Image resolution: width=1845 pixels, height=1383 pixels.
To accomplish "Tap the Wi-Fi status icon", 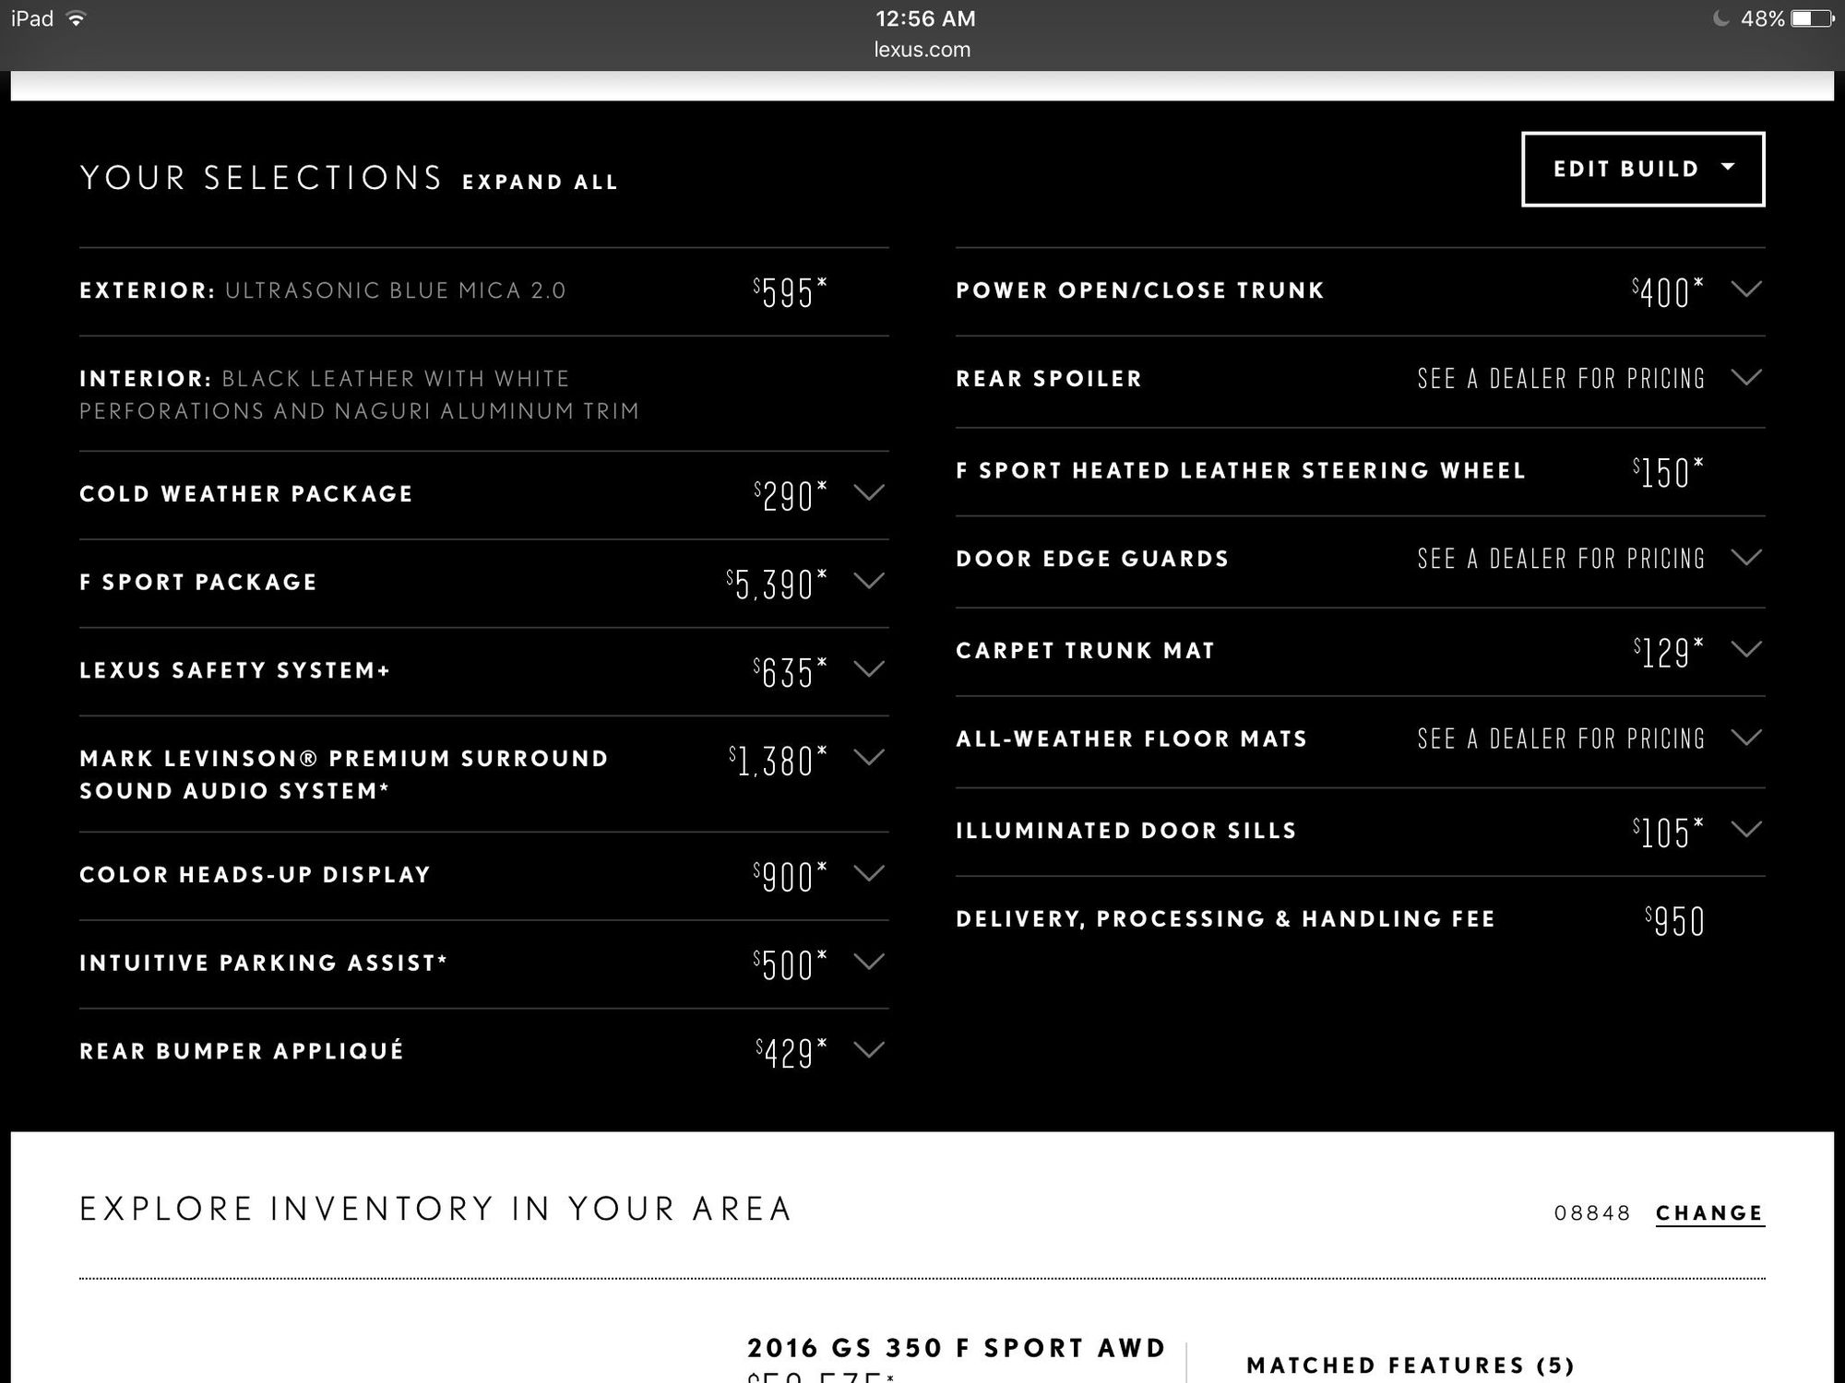I will click(77, 18).
